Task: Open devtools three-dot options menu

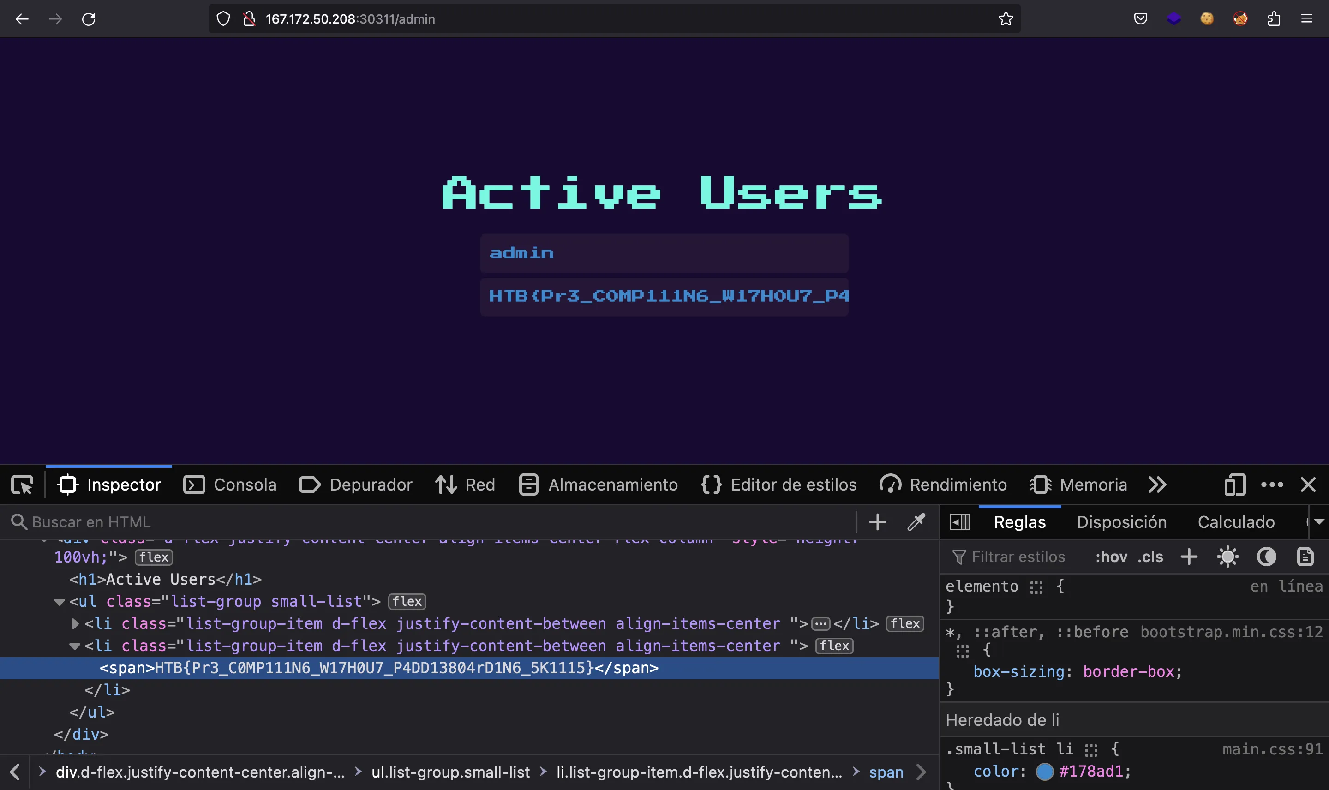Action: pos(1272,485)
